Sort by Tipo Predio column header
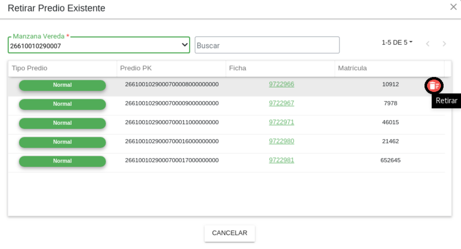The image size is (461, 249). pos(29,68)
